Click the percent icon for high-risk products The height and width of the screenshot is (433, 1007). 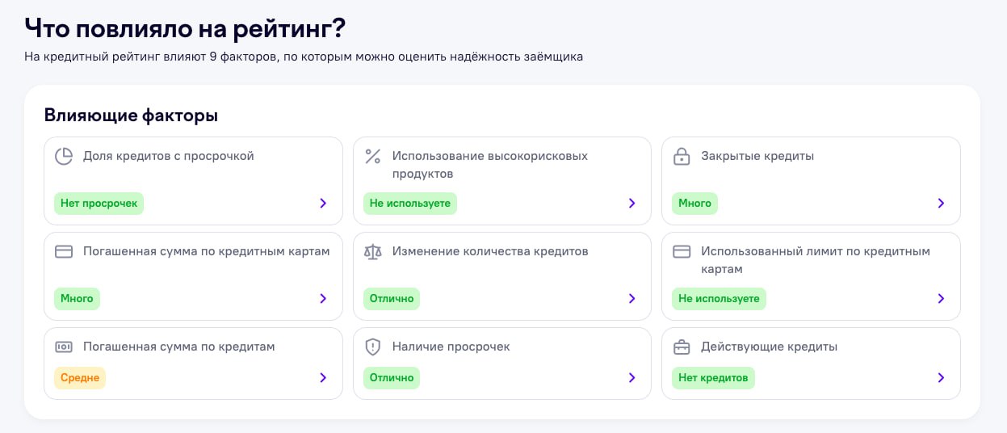pyautogui.click(x=372, y=157)
